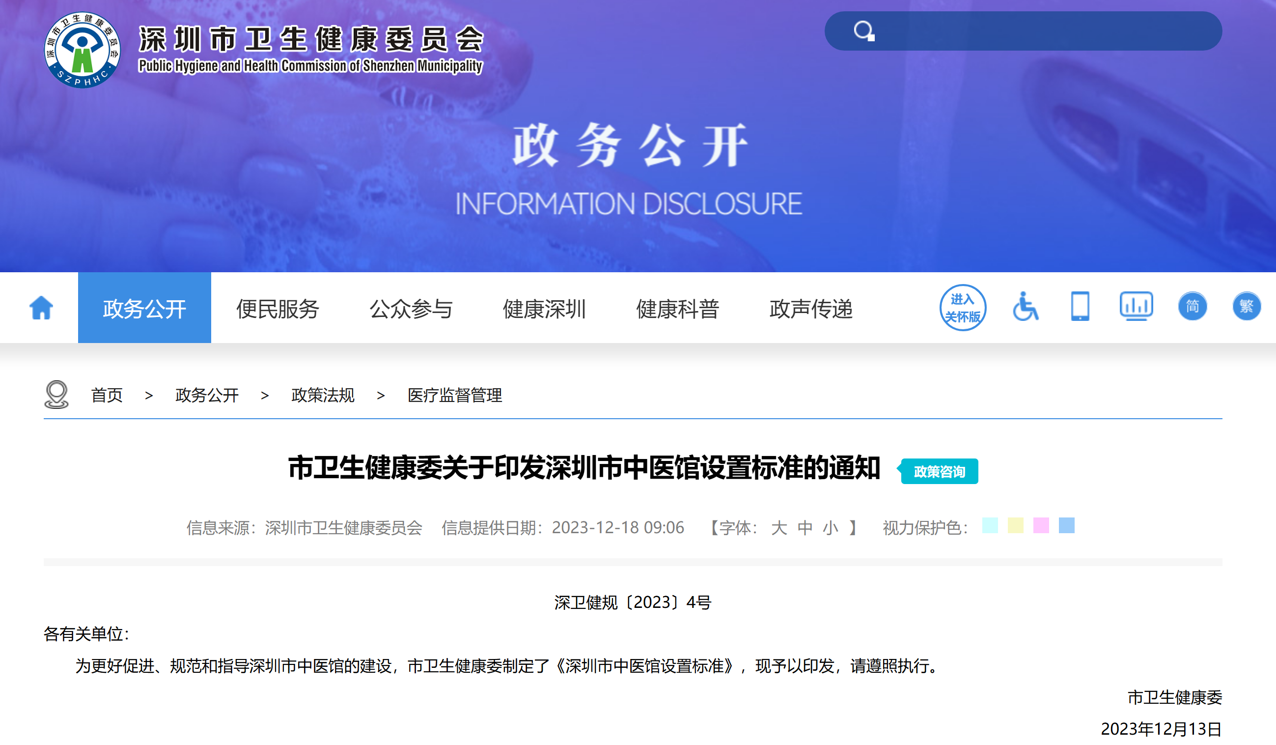Click the home icon in navigation bar

[41, 308]
